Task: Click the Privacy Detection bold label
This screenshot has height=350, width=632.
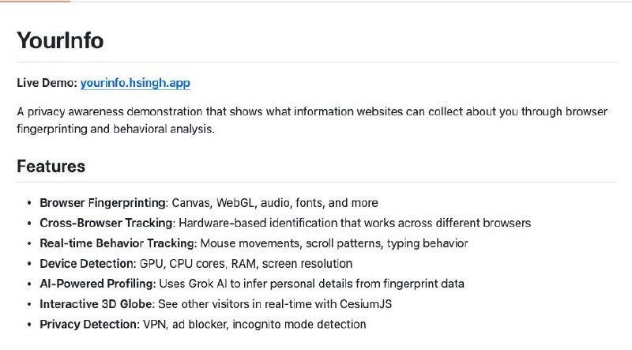Action: point(89,324)
